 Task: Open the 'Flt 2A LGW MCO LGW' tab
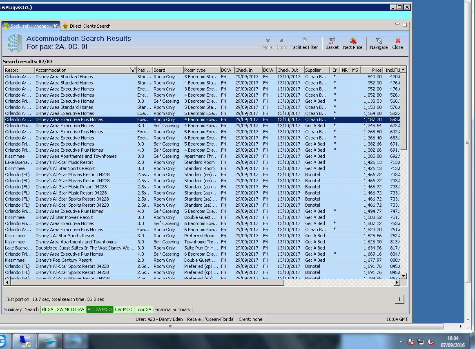(63, 309)
